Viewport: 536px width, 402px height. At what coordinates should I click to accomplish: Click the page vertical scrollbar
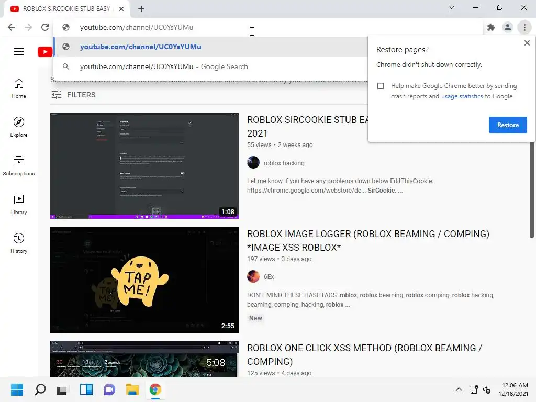coord(532,189)
